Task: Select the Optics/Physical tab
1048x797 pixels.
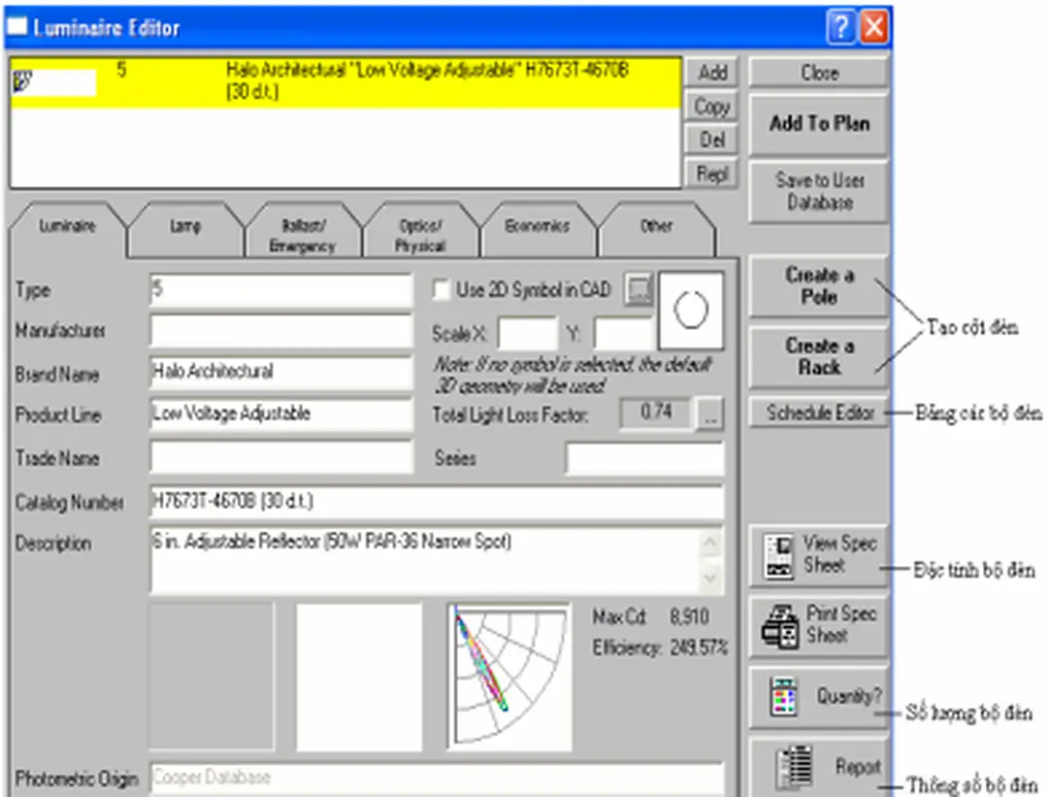Action: (420, 235)
